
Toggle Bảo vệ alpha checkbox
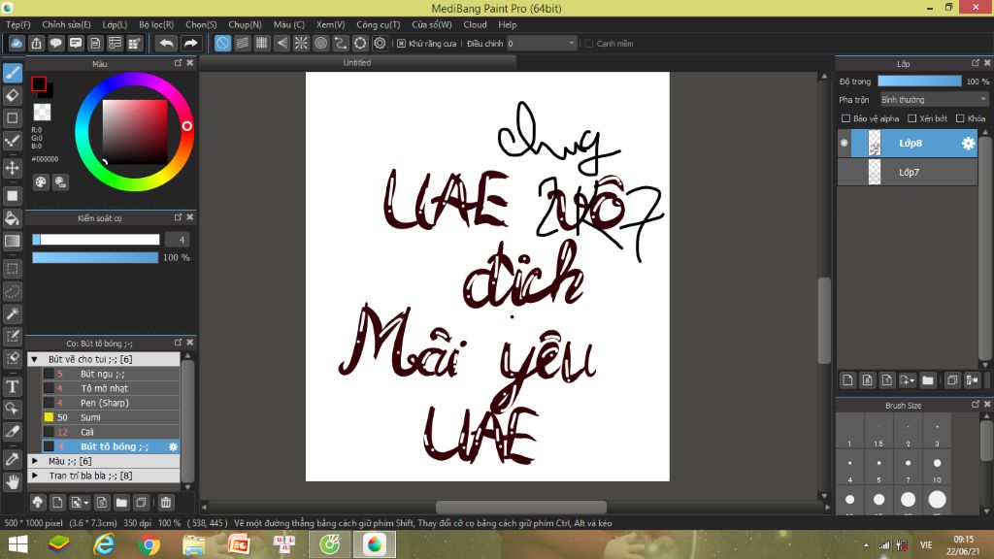pyautogui.click(x=845, y=118)
